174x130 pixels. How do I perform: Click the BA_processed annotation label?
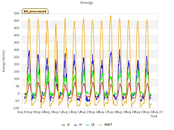point(35,11)
